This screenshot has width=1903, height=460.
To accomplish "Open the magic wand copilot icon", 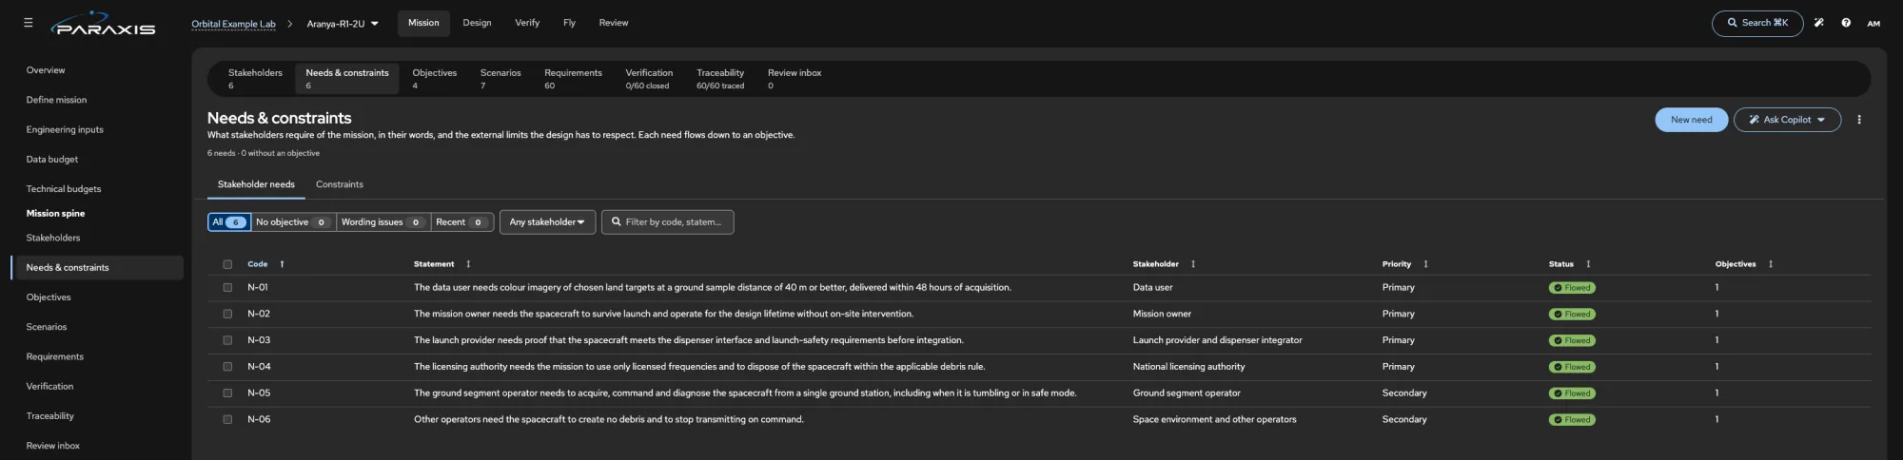I will (x=1818, y=23).
